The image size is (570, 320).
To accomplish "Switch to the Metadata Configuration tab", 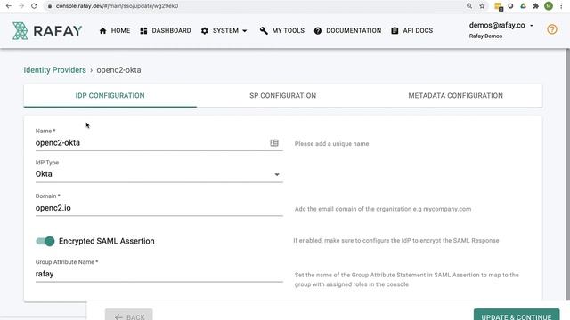I will pyautogui.click(x=455, y=96).
